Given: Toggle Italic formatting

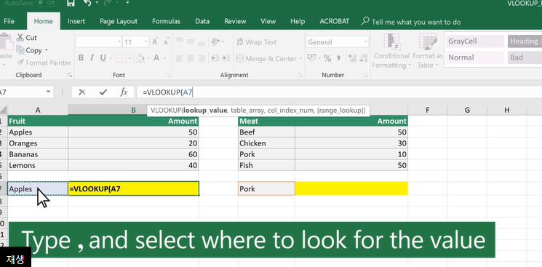Looking at the screenshot, I should (x=92, y=58).
